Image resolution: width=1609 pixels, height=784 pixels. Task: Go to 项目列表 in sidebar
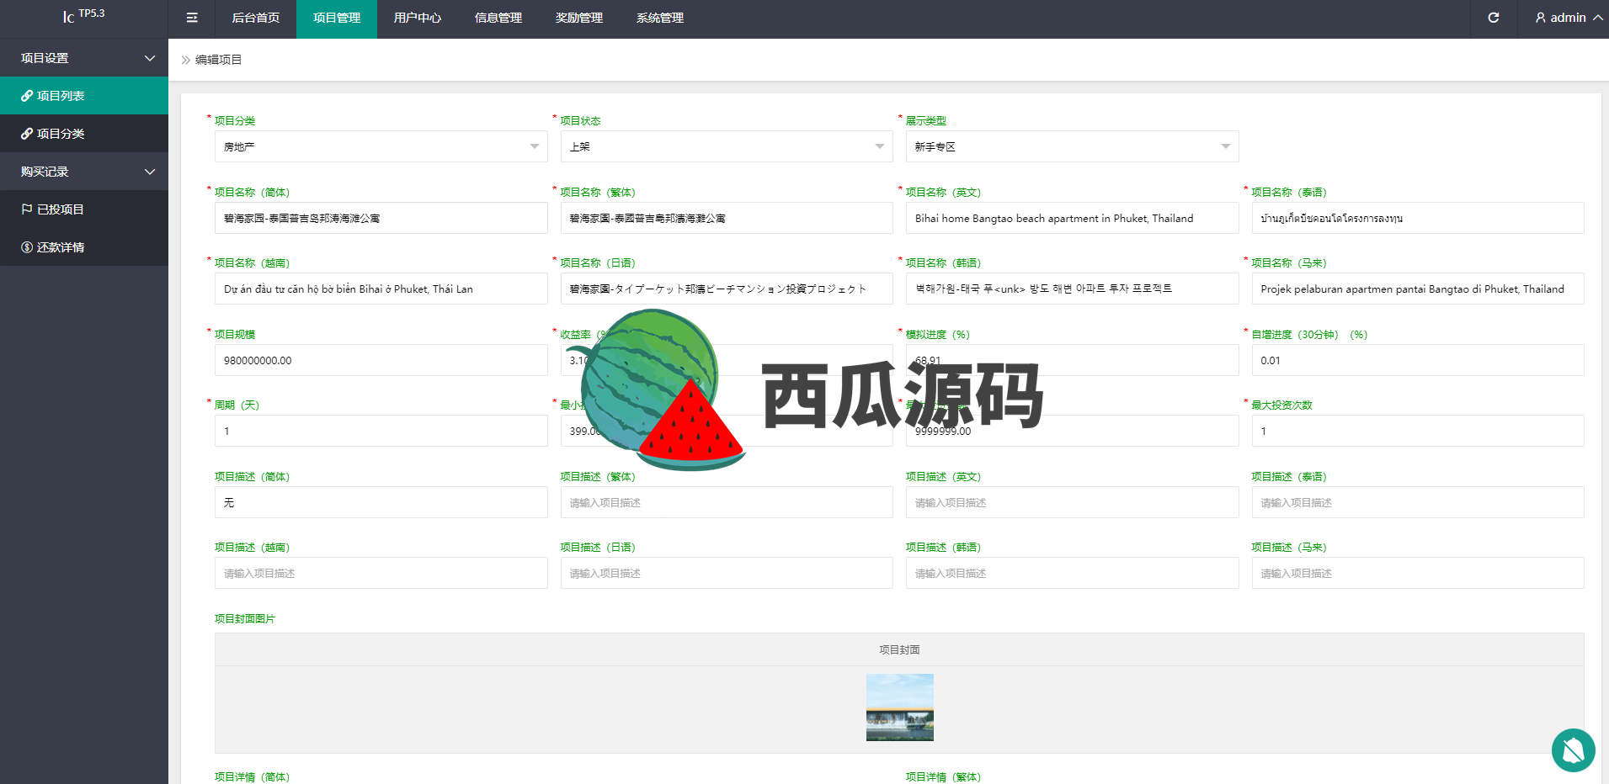point(84,96)
